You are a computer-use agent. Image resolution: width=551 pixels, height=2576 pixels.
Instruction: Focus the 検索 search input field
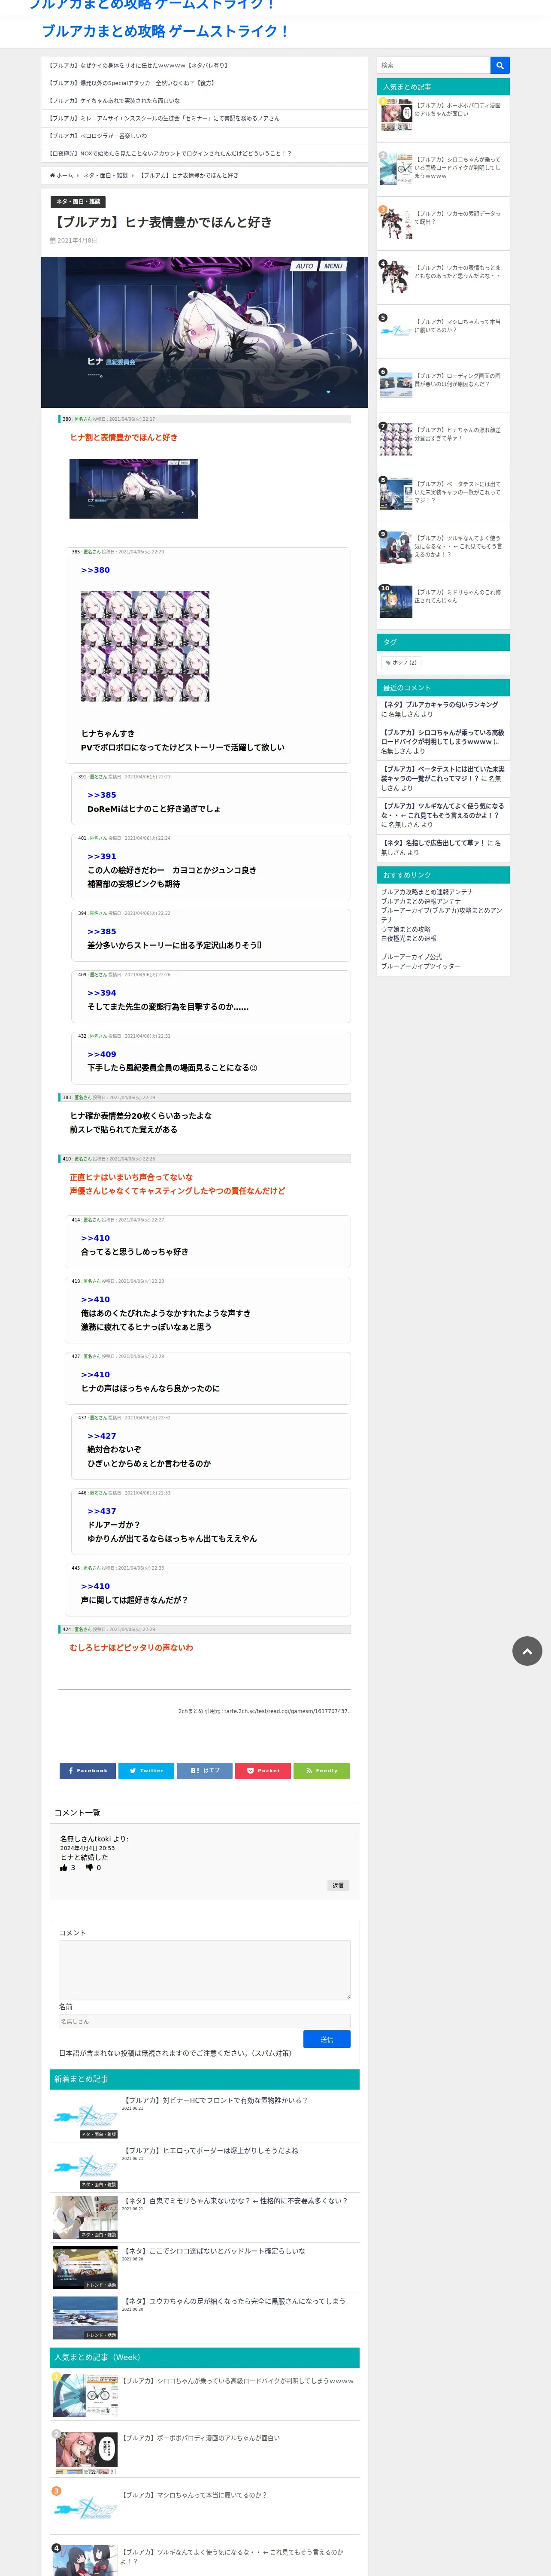tap(433, 65)
